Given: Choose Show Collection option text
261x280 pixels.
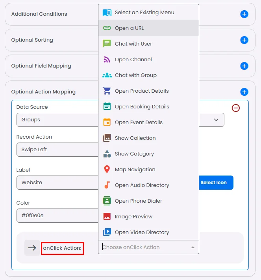Looking at the screenshot, I should (x=135, y=138).
